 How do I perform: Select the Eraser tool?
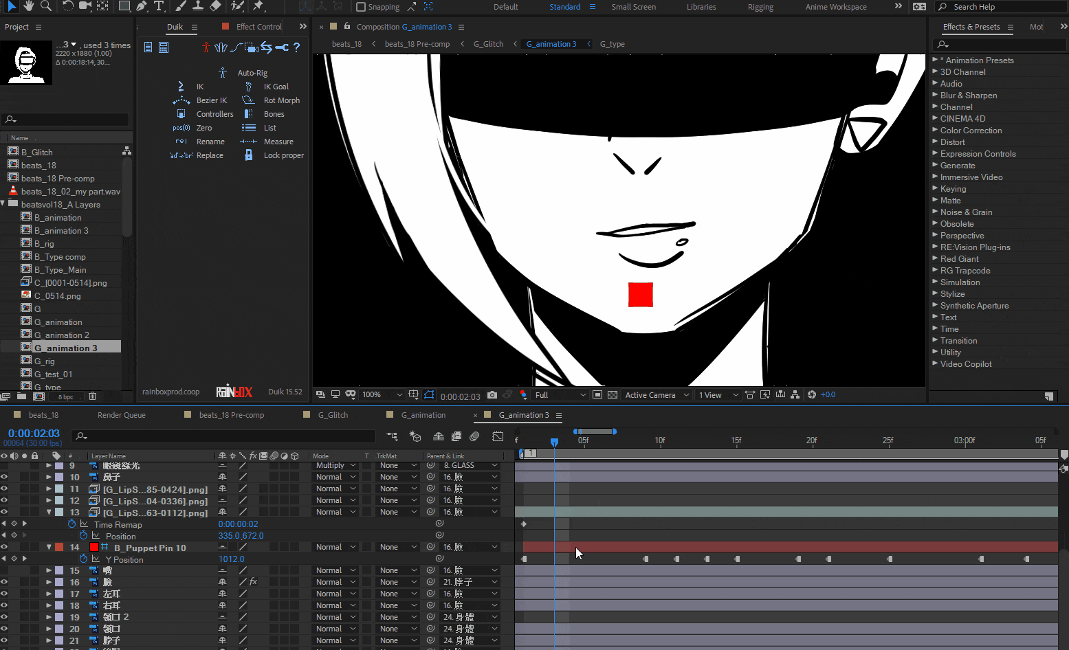click(215, 6)
